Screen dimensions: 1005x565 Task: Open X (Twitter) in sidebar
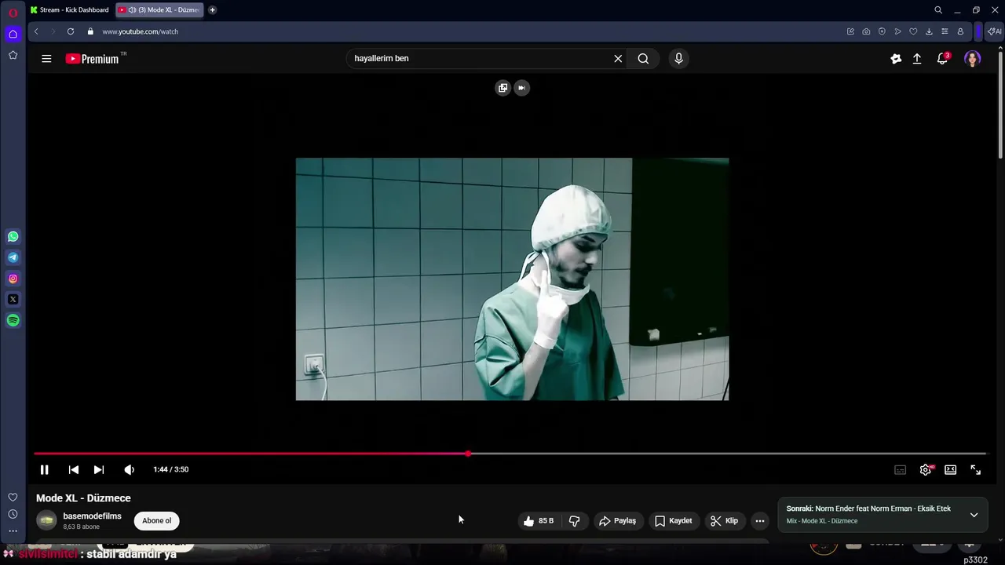point(13,299)
